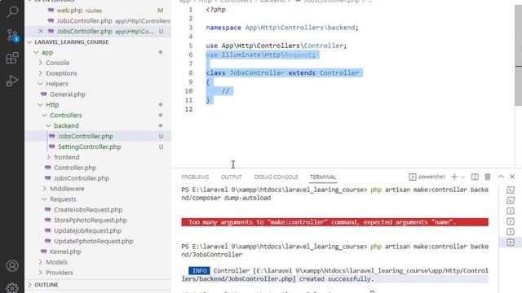Select the fifth terminal in the list
This screenshot has height=293, width=522.
pos(510,231)
